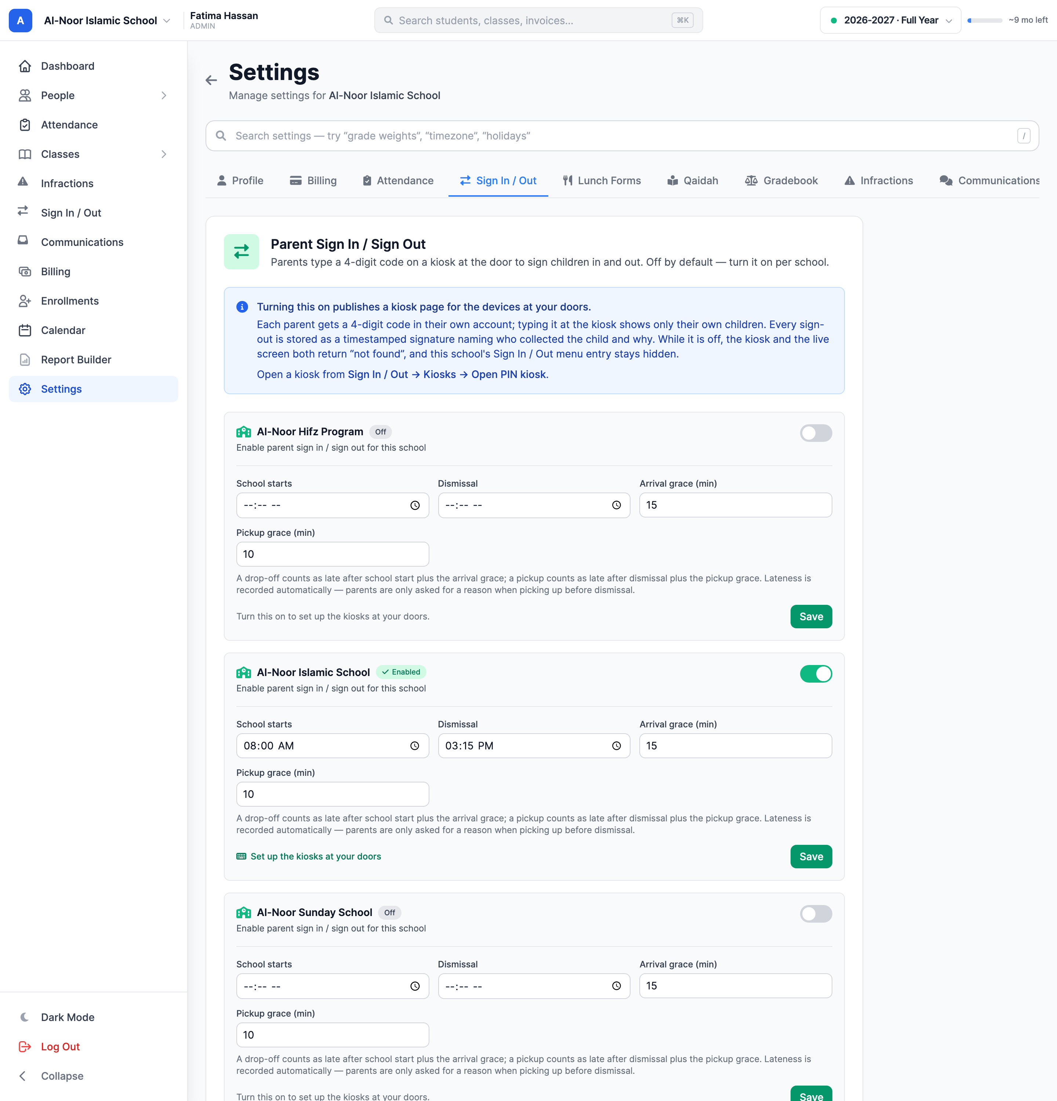Open Dashboard from the sidebar
The height and width of the screenshot is (1101, 1057).
(93, 66)
